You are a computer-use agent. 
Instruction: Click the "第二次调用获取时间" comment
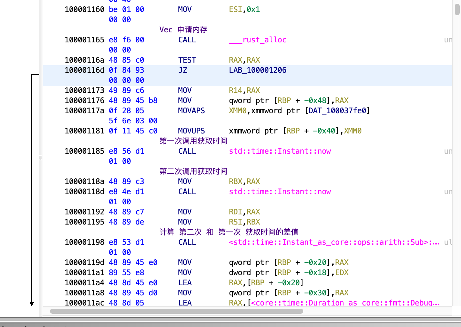point(193,171)
